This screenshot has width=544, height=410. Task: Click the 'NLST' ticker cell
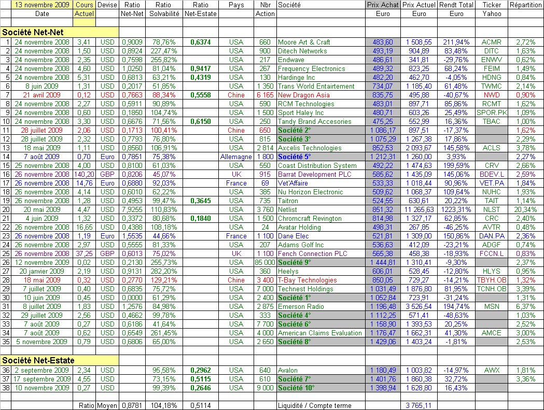coord(491,209)
